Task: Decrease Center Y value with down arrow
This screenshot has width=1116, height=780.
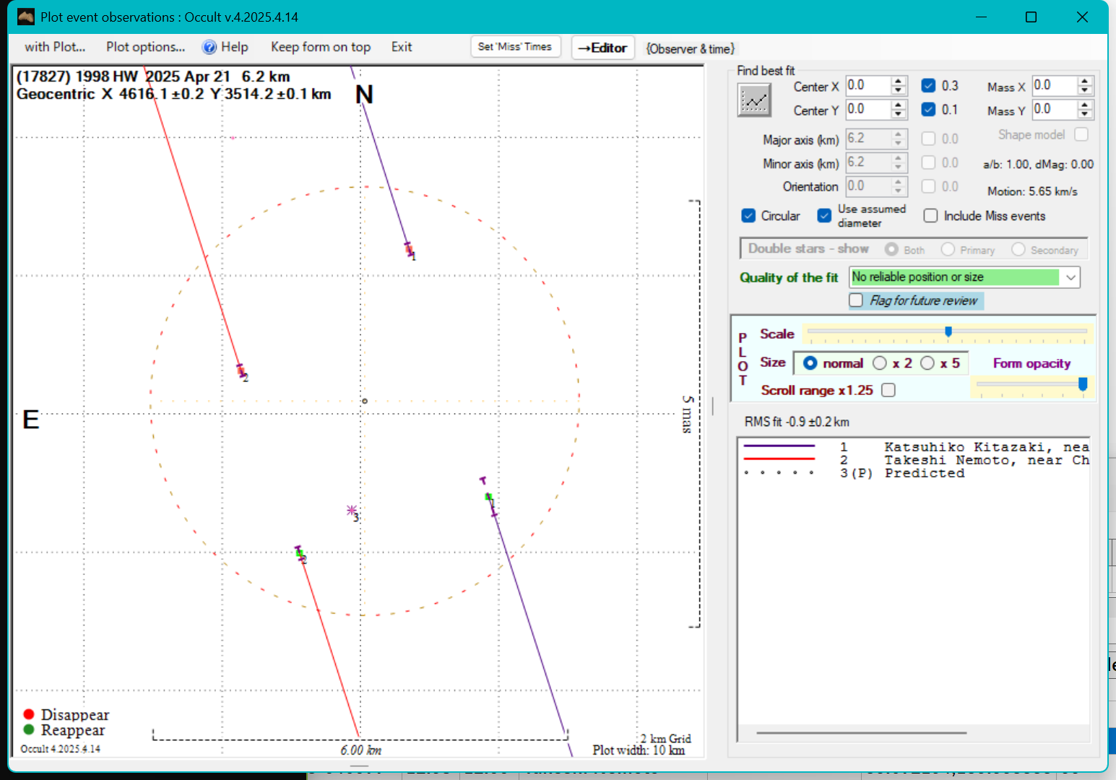Action: (899, 114)
